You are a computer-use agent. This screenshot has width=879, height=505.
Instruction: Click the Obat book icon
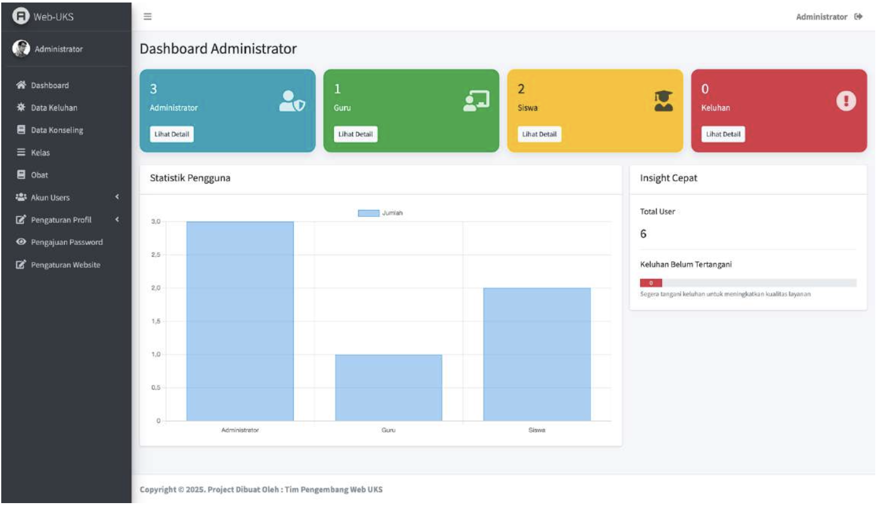(x=20, y=175)
